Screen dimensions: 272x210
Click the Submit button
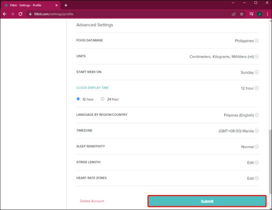pos(207,201)
